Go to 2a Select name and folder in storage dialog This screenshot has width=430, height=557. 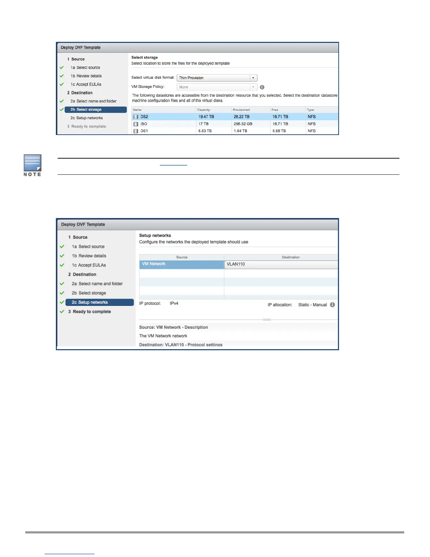[x=93, y=101]
